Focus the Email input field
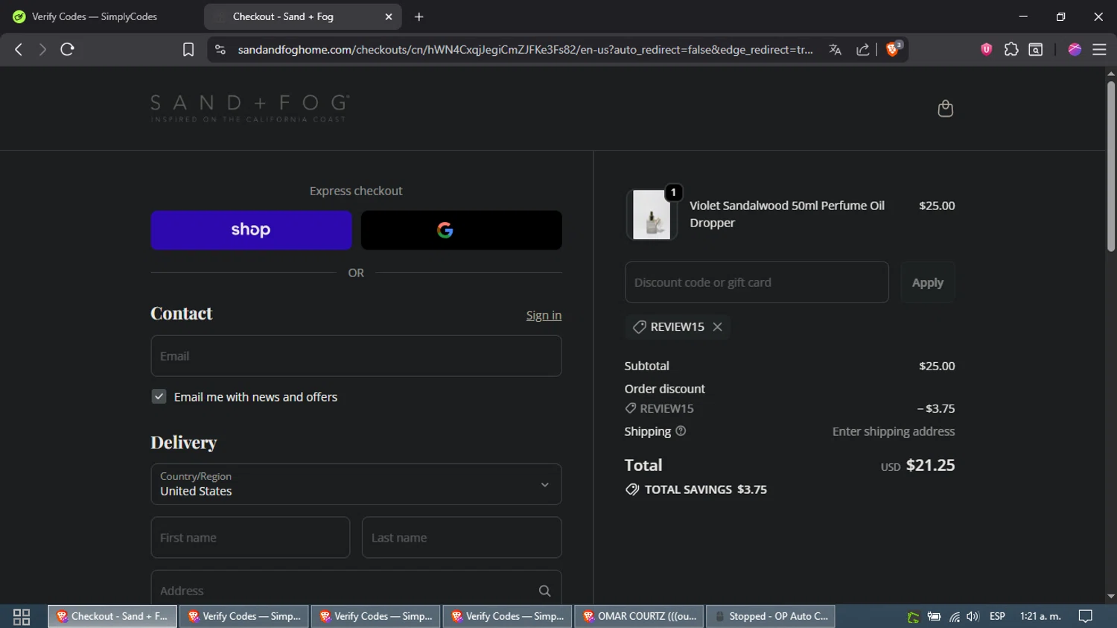The height and width of the screenshot is (628, 1117). (356, 356)
